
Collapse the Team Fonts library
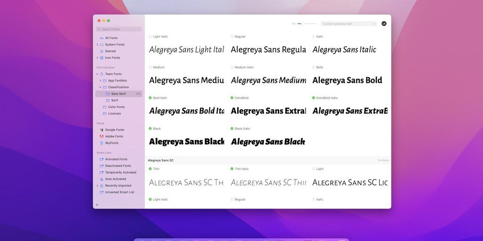coord(97,74)
